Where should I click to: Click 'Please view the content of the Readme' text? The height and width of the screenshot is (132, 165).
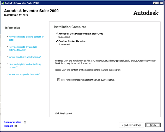click(88, 70)
